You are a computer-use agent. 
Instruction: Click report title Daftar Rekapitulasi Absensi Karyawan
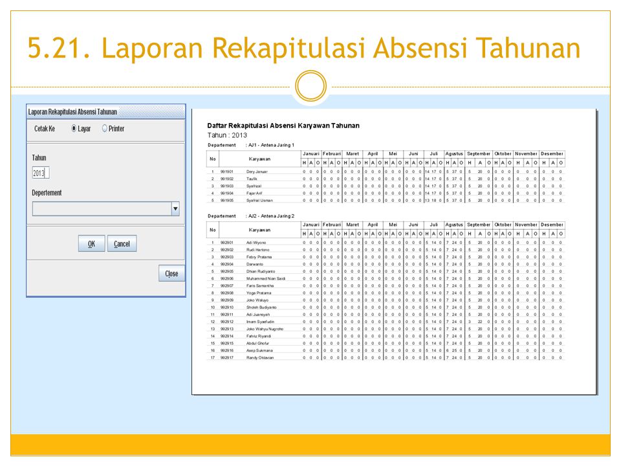point(283,126)
